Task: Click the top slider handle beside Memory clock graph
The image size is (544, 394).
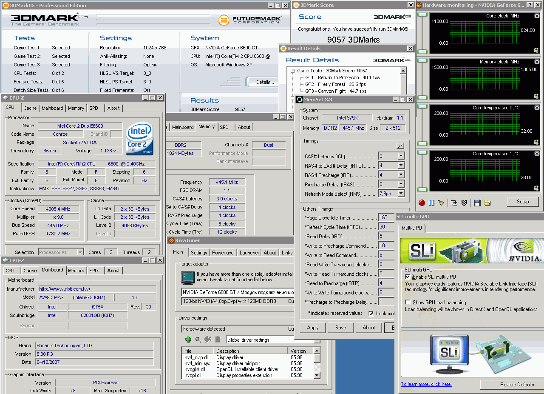Action: coord(422,61)
